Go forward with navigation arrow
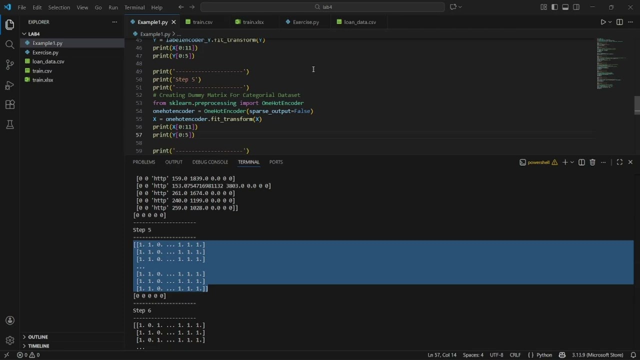 192,7
